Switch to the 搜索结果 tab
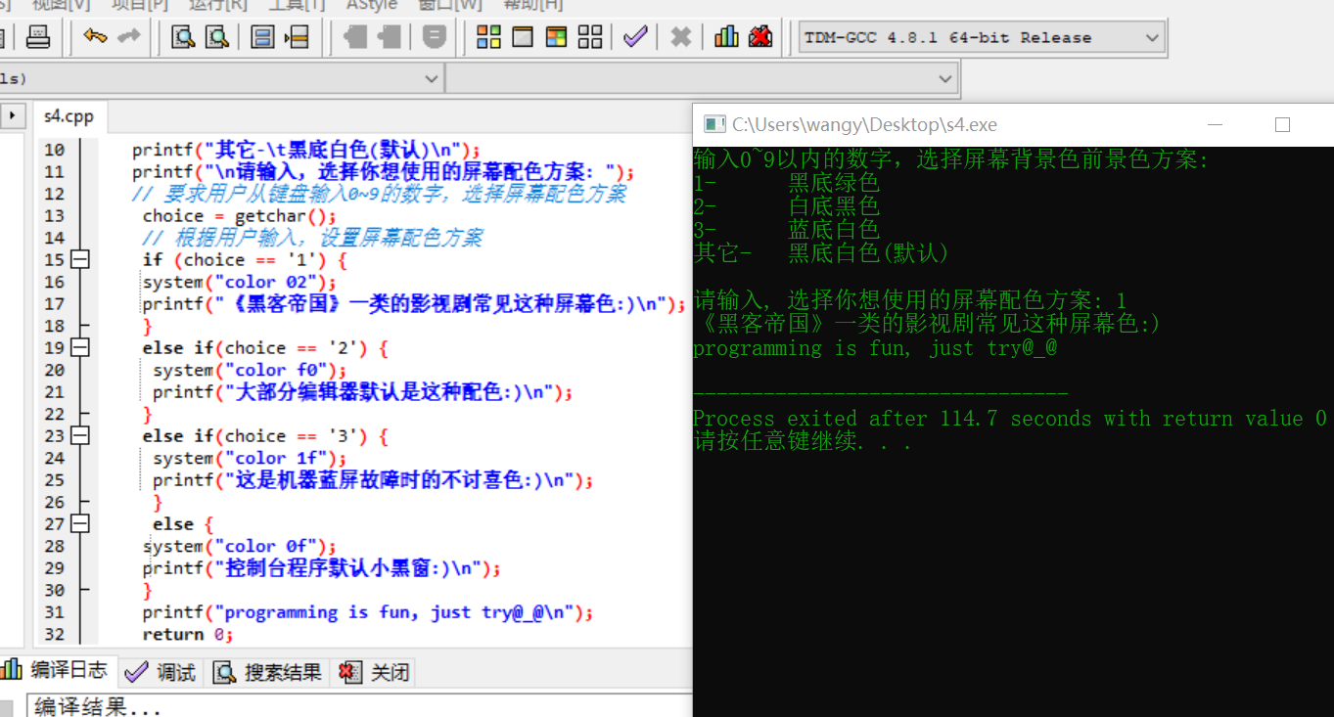Screen dimensions: 1334x717 point(267,672)
